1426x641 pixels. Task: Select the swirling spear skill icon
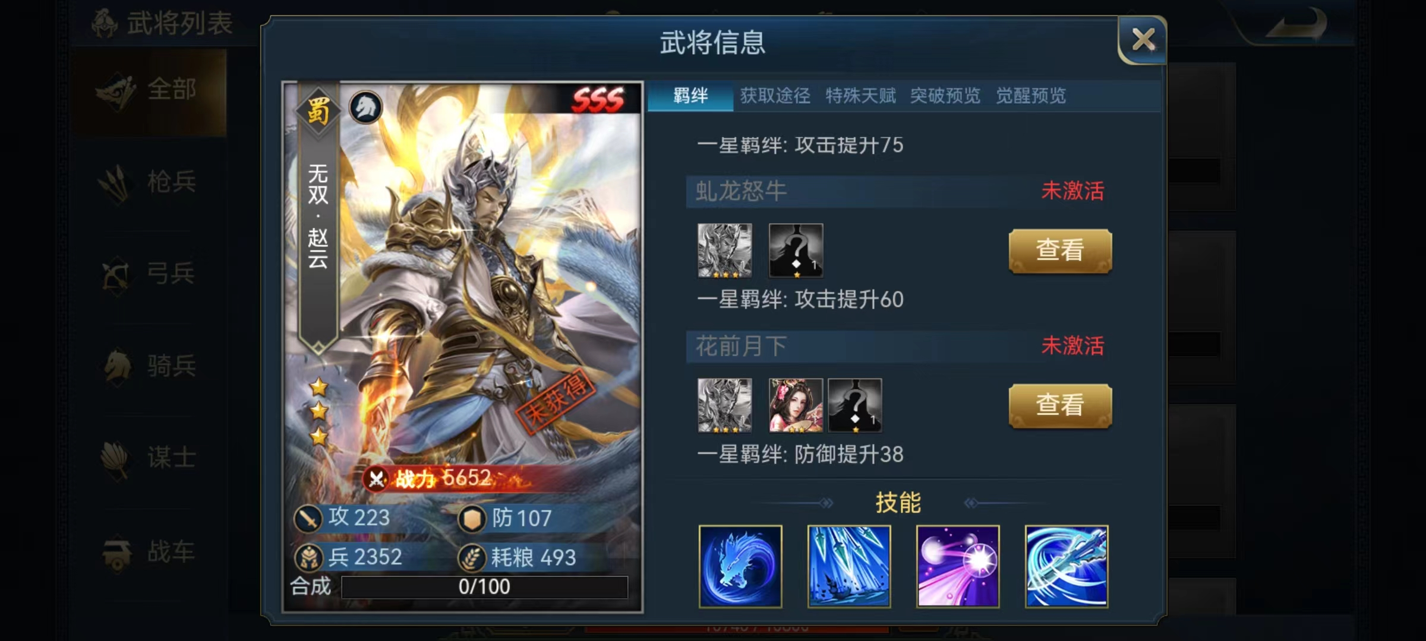[x=1067, y=566]
